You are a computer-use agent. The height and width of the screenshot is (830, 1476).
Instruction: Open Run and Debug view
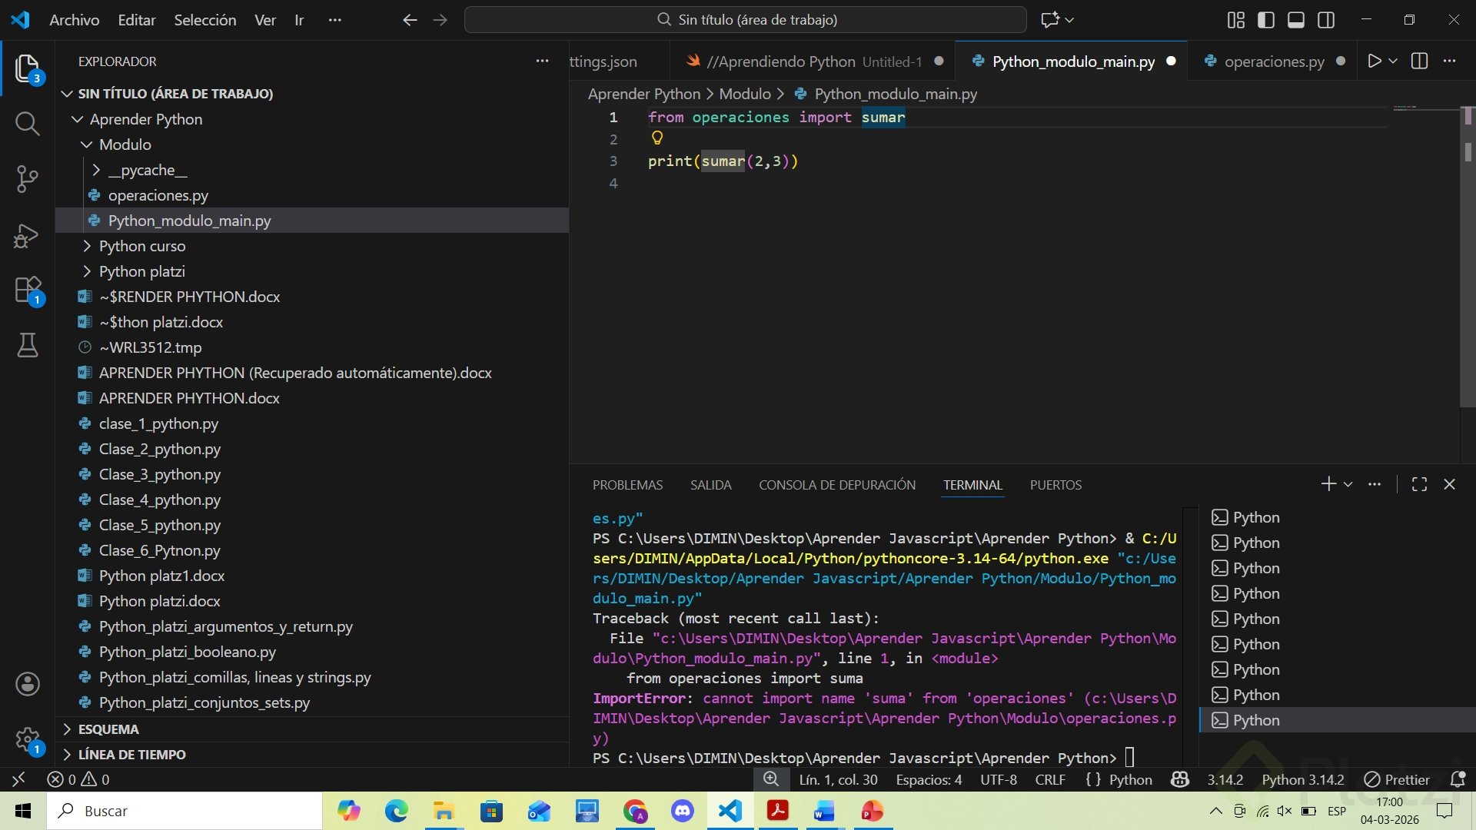(28, 235)
